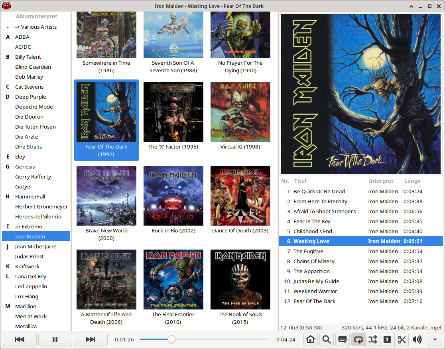Viewport: 445px width, 349px height.
Task: Select Depeche Mode artist
Action: 36,107
